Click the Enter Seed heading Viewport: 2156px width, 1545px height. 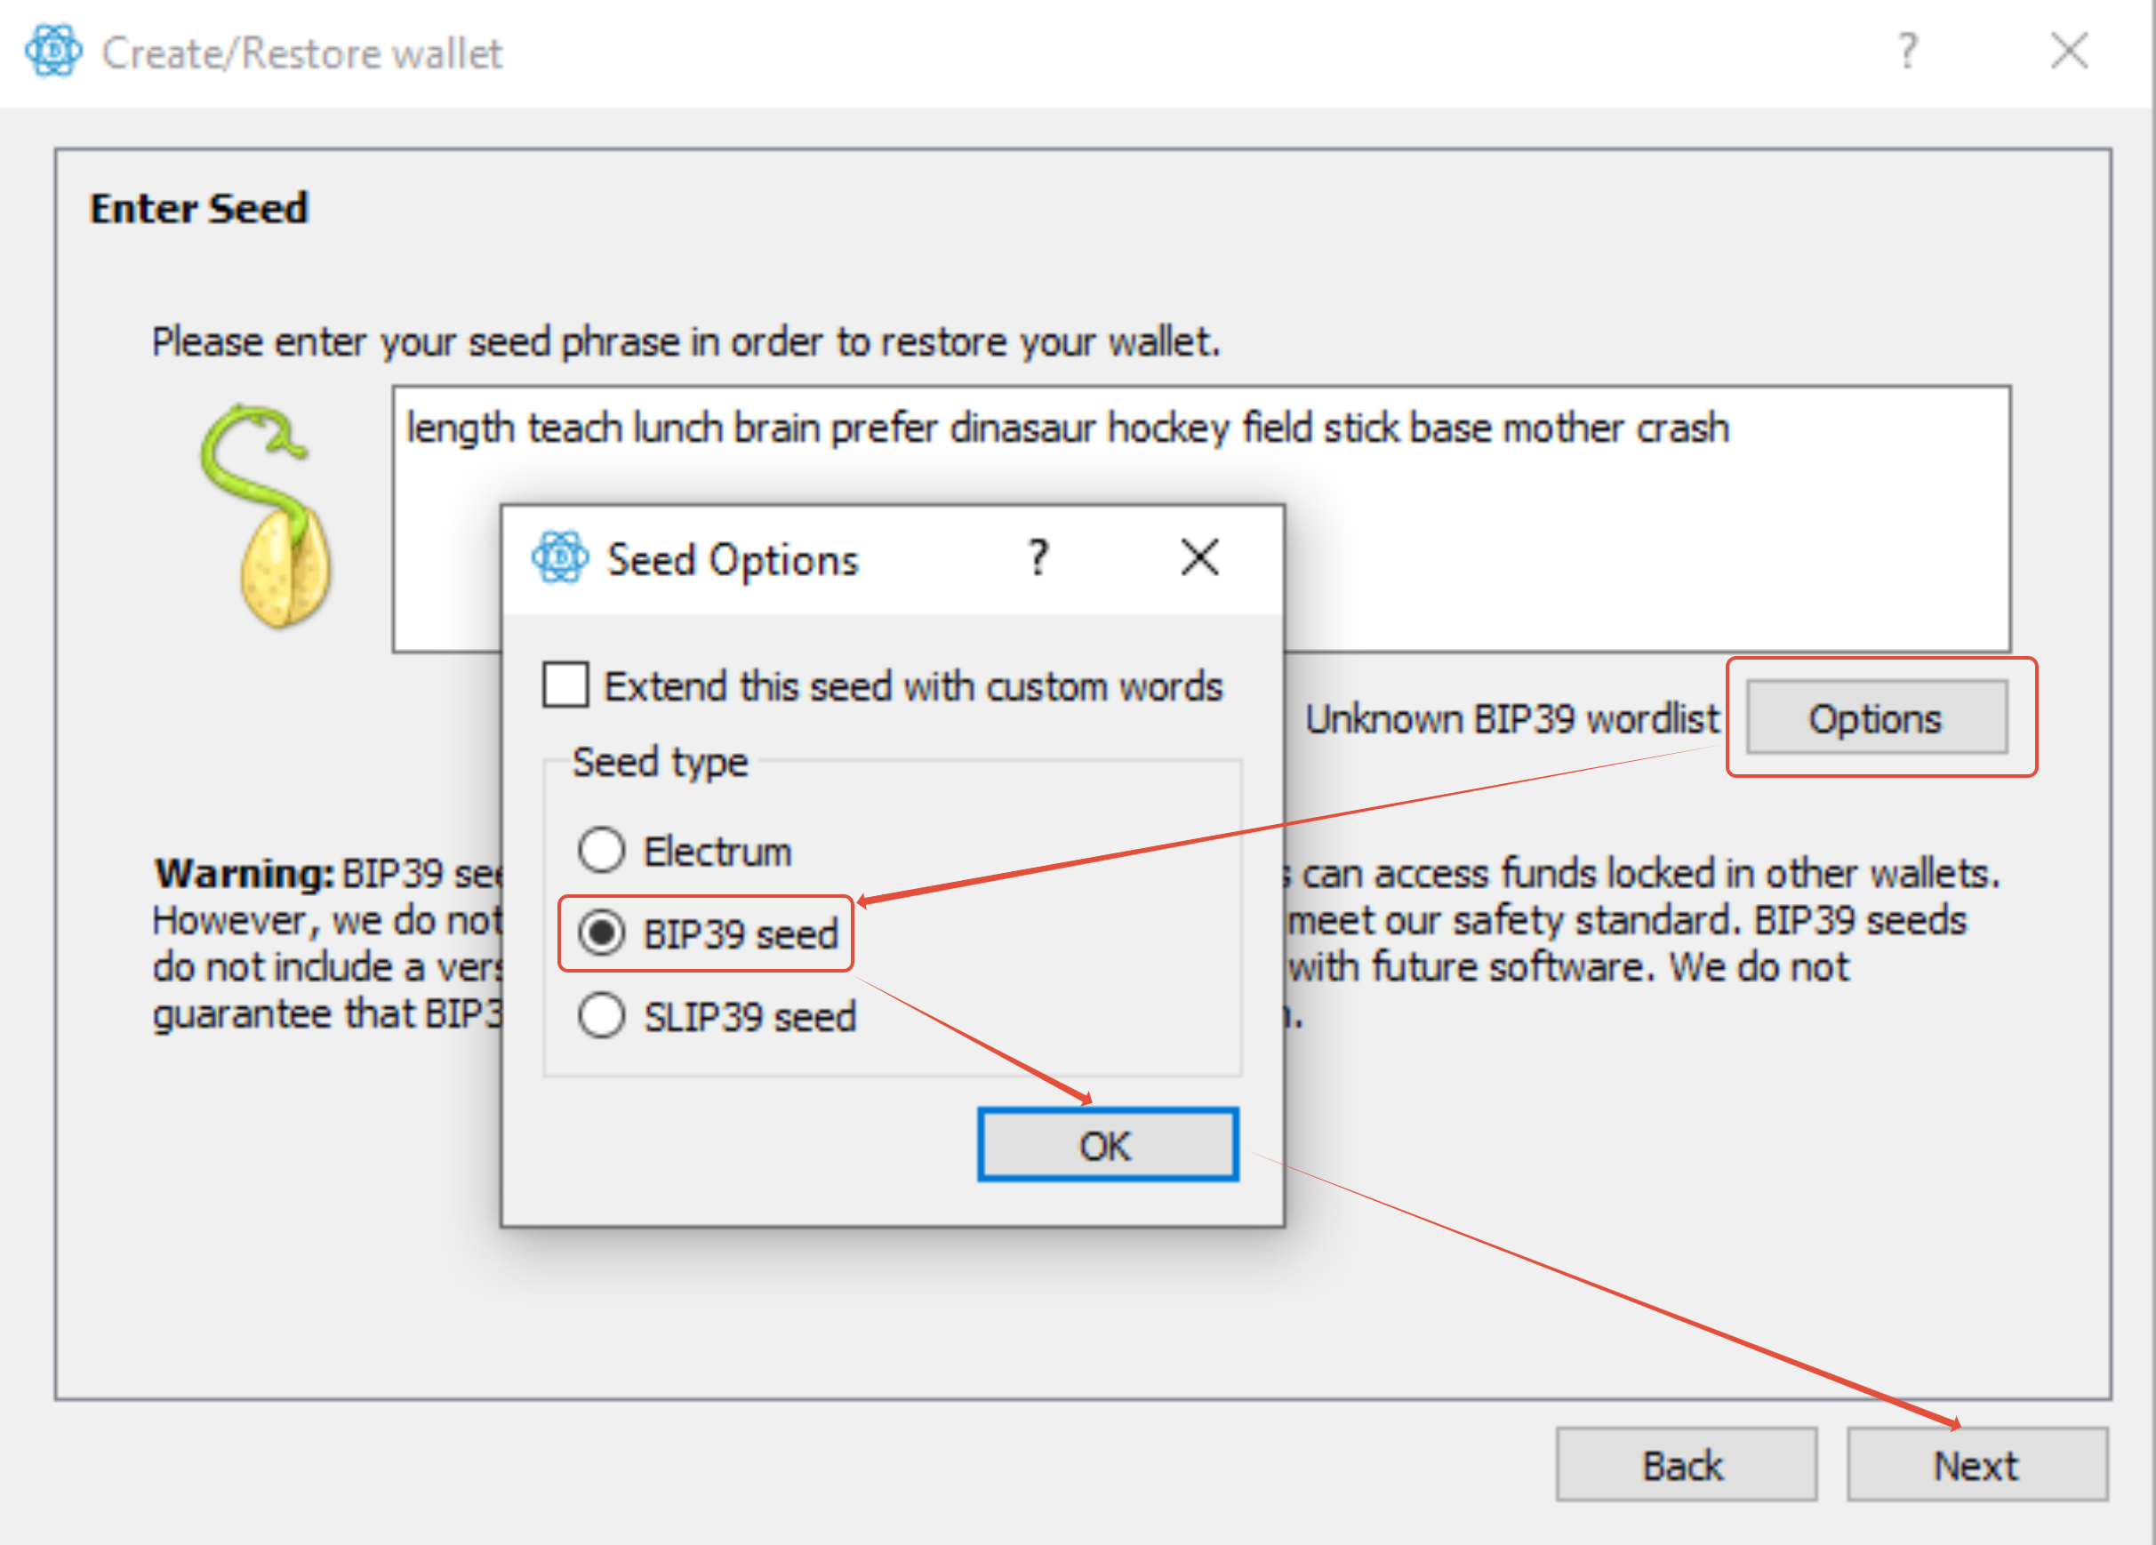[198, 208]
